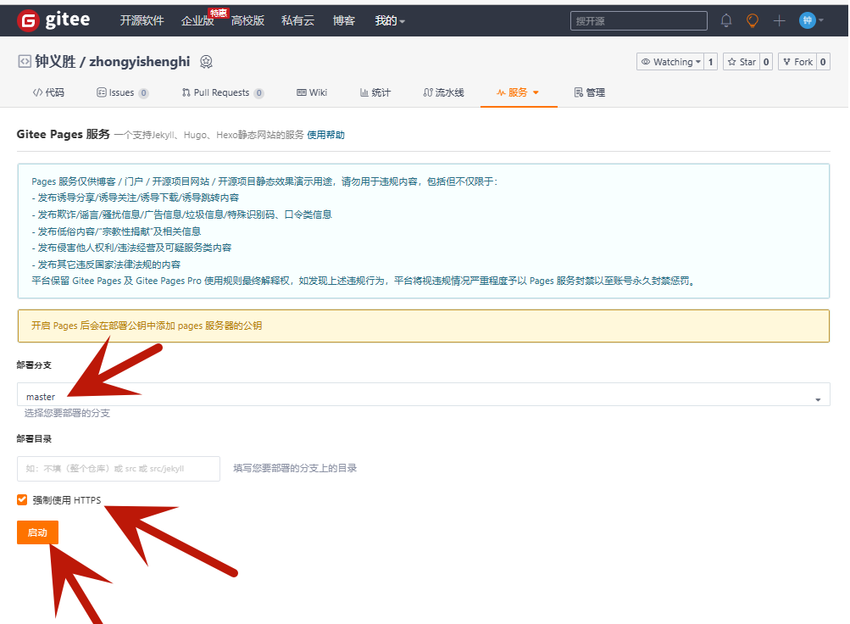
Task: Open the 统计 tab
Action: pos(375,92)
